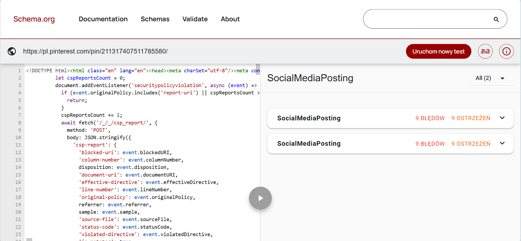
Task: Click the horizontal scrollbar thumb of code editor
Action: point(29,240)
